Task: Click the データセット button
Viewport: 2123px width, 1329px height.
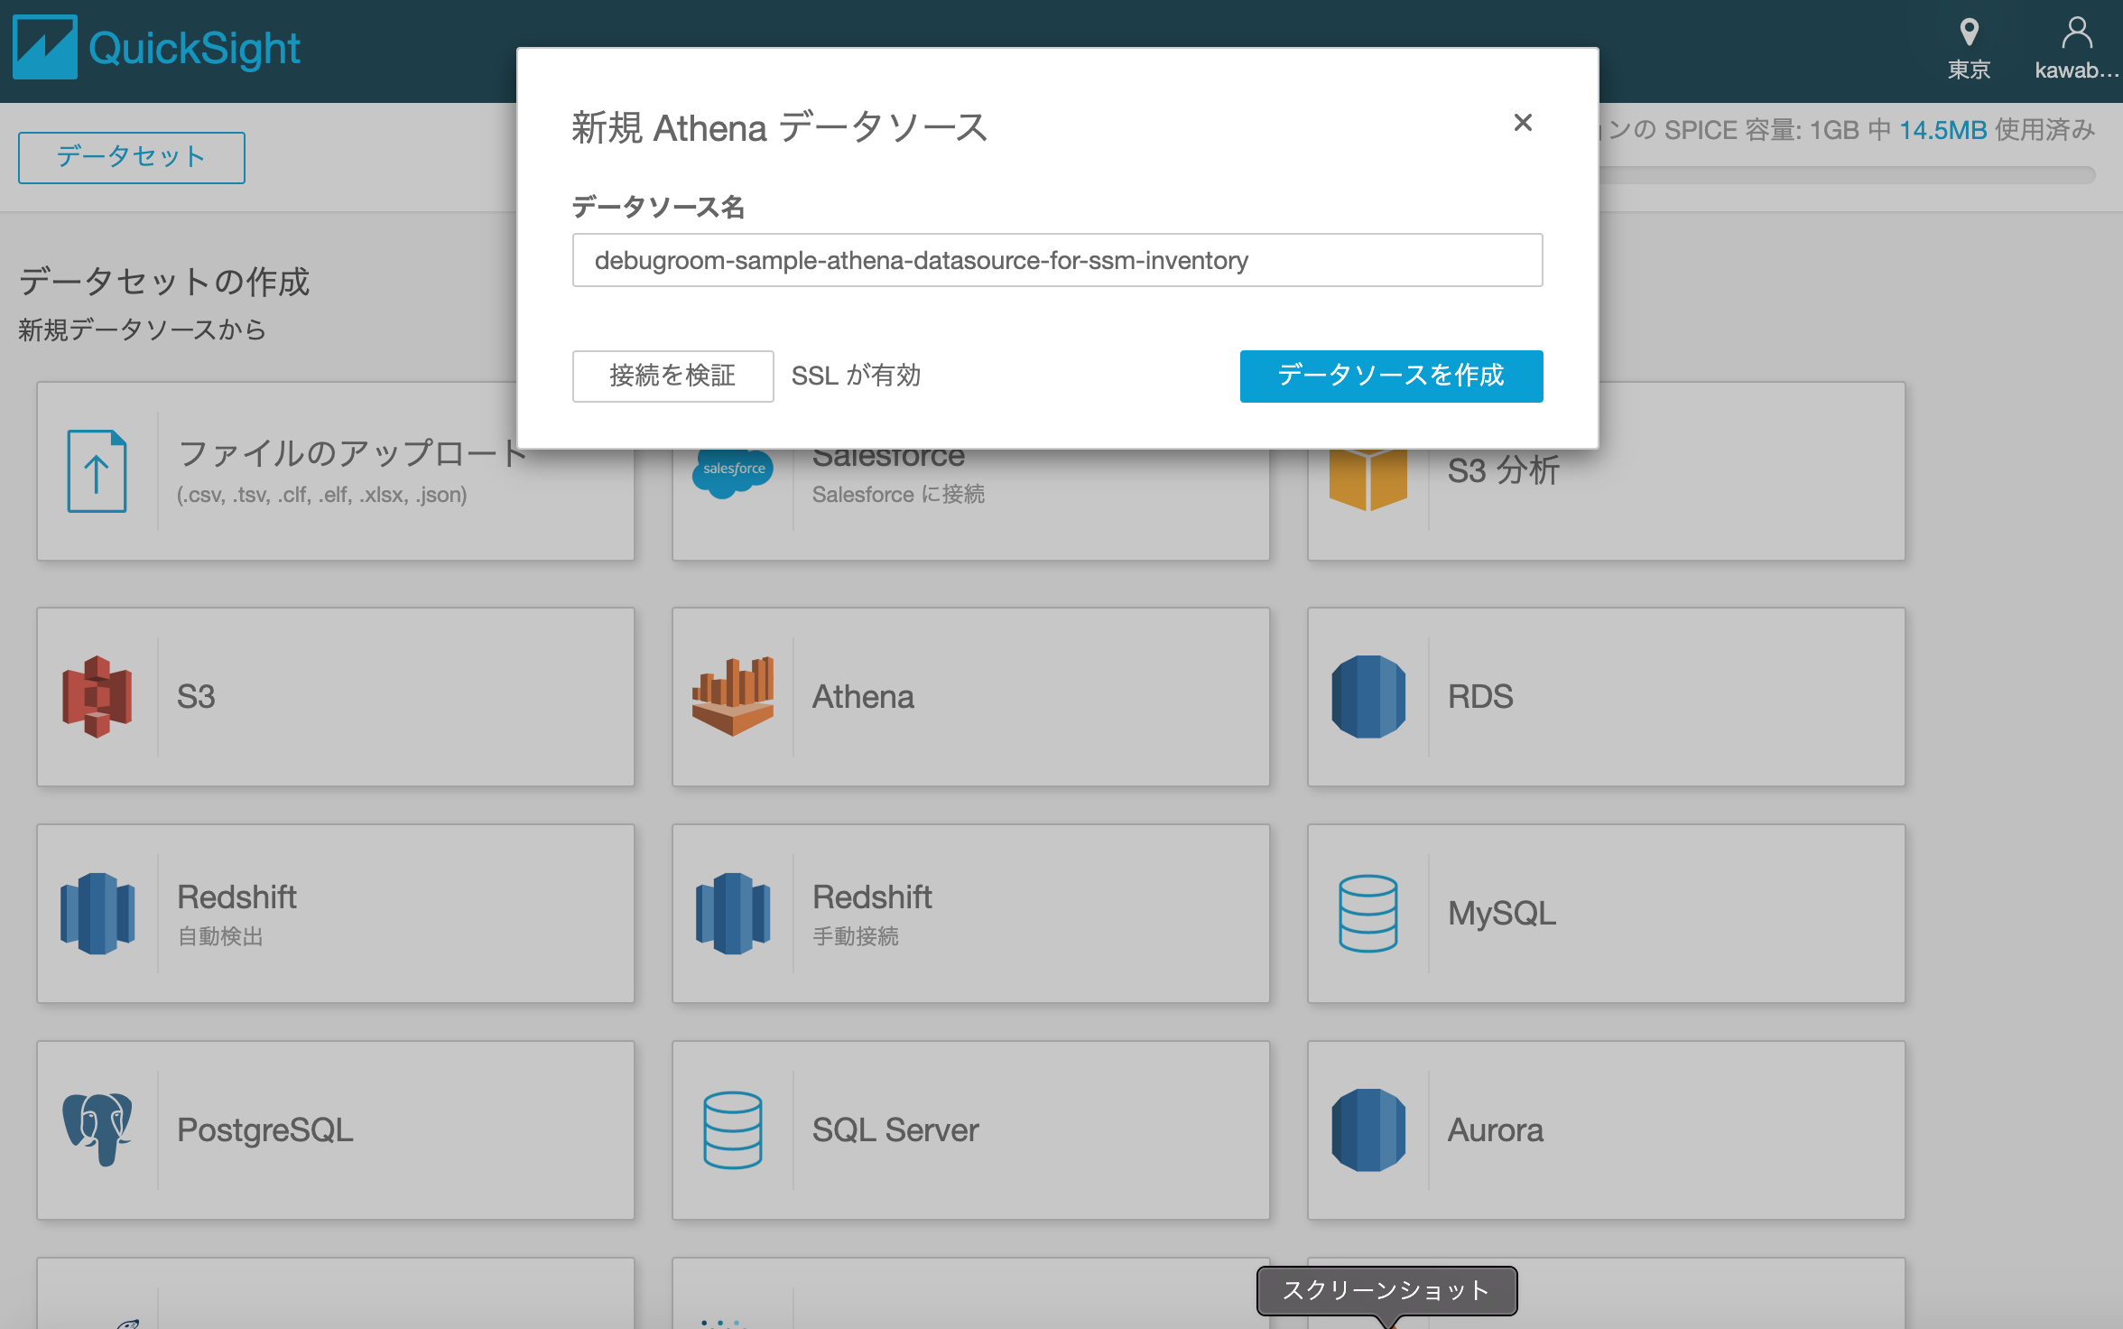Action: [132, 157]
